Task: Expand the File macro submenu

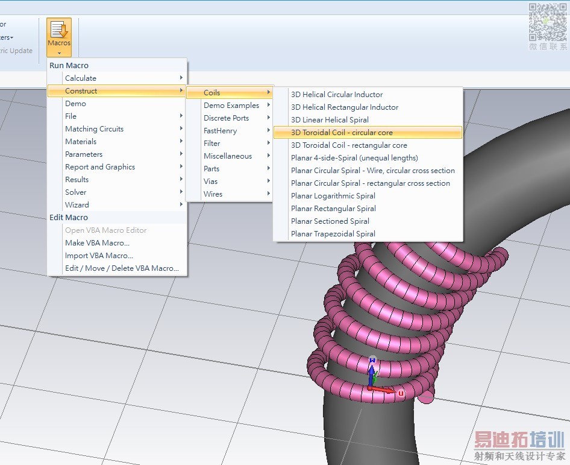Action: 117,116
